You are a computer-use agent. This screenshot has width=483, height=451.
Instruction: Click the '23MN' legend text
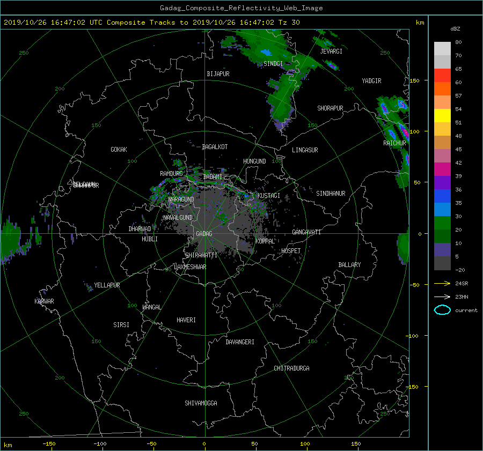tap(462, 297)
